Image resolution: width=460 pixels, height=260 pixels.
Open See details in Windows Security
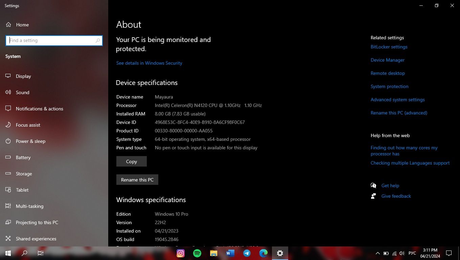(x=149, y=63)
